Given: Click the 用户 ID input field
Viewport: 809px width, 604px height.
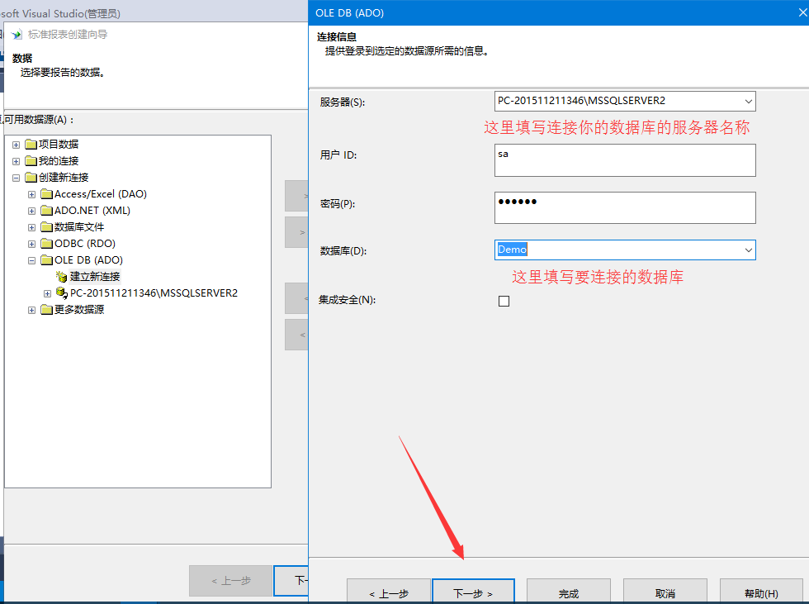Looking at the screenshot, I should pyautogui.click(x=625, y=160).
